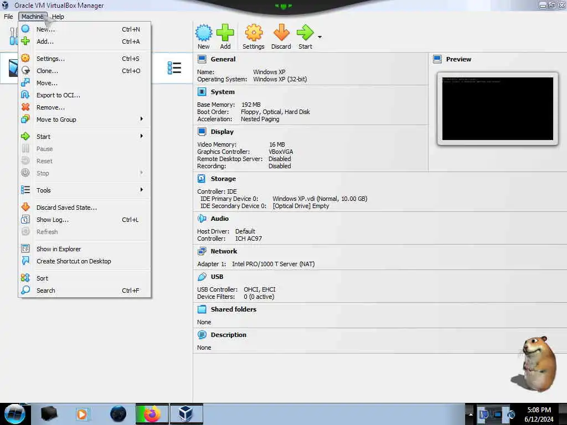Click the USB section heading
Screen dimensions: 567x425
click(x=217, y=277)
